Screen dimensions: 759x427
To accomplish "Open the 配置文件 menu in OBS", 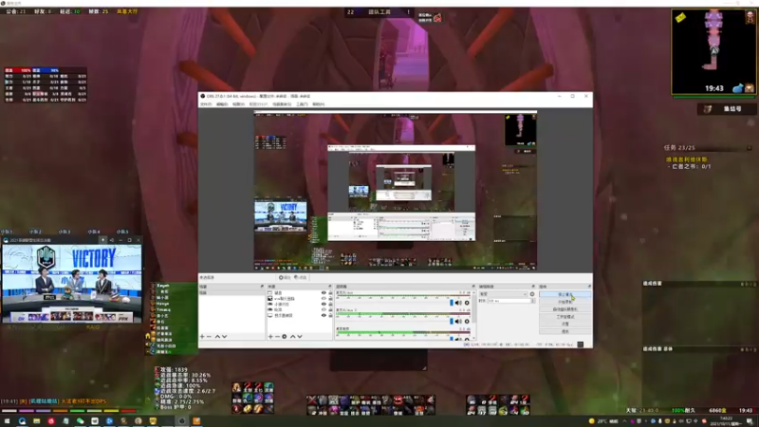I will pyautogui.click(x=258, y=104).
